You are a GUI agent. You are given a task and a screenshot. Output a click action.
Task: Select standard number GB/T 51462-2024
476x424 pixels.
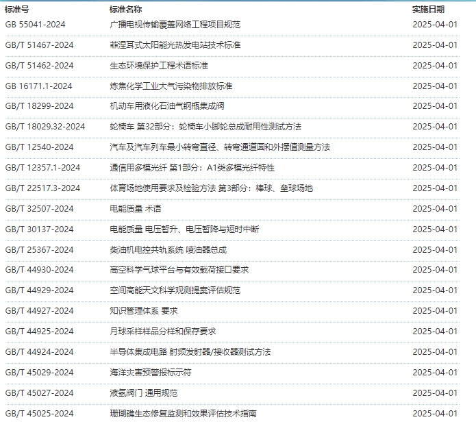pos(39,66)
